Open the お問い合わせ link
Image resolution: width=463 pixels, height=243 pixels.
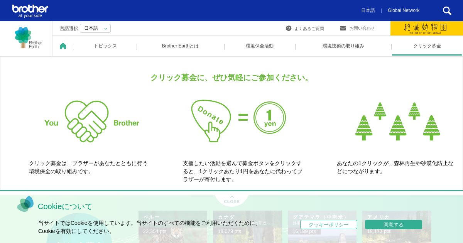coord(362,29)
